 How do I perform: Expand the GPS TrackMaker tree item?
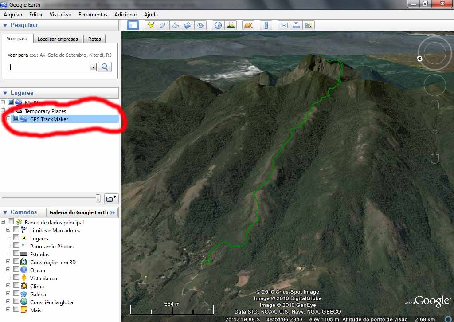8,118
